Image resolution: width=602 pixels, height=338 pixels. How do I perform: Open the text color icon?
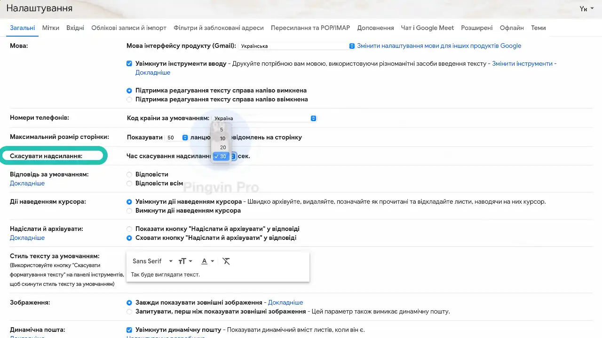coord(207,261)
